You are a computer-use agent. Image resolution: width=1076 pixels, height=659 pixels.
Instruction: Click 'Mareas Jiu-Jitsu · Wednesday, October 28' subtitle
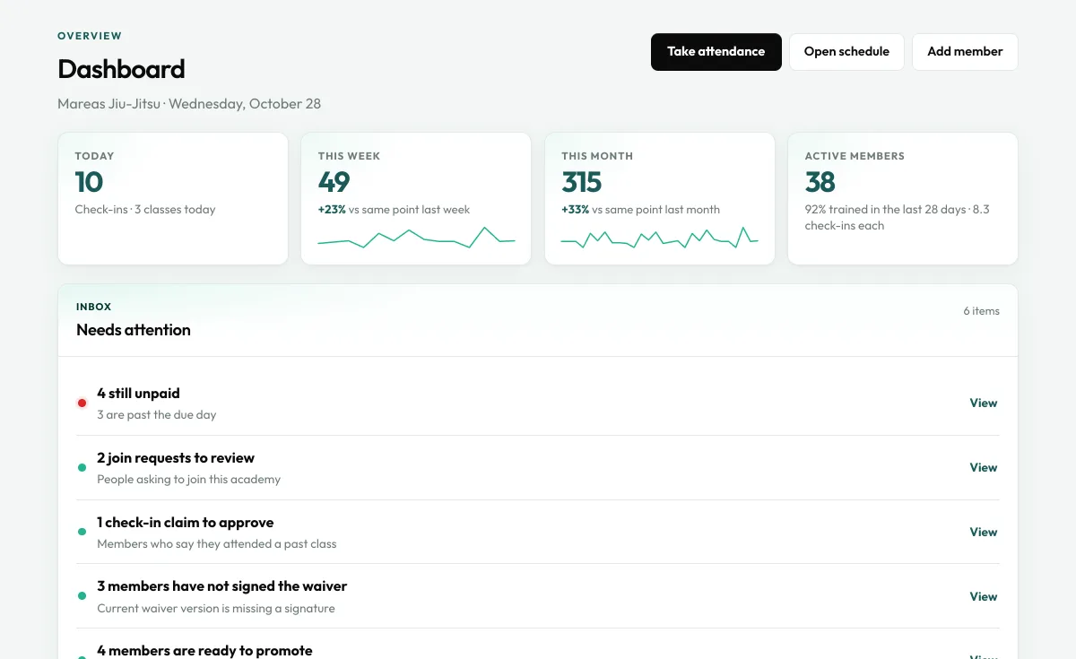pyautogui.click(x=189, y=104)
